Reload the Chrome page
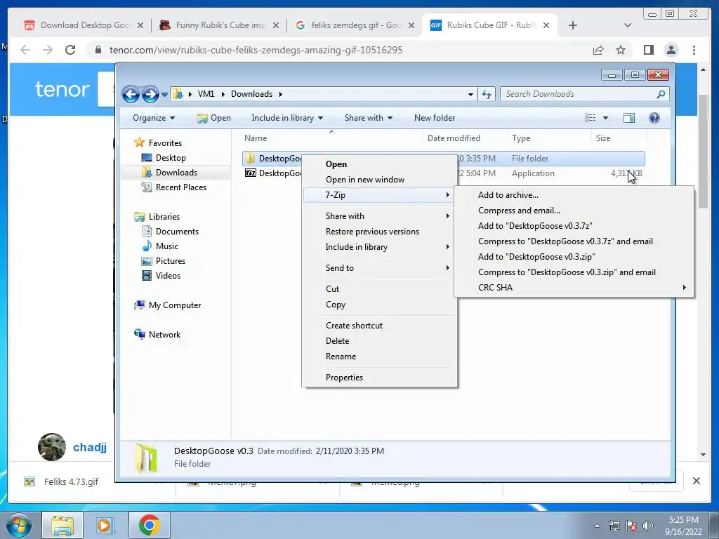 (x=70, y=50)
